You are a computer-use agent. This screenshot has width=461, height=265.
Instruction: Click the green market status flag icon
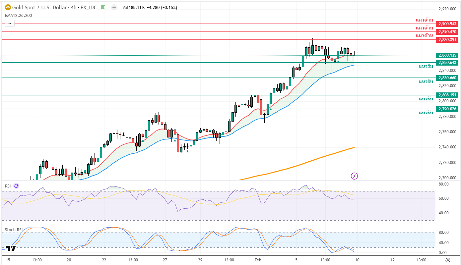click(x=103, y=7)
